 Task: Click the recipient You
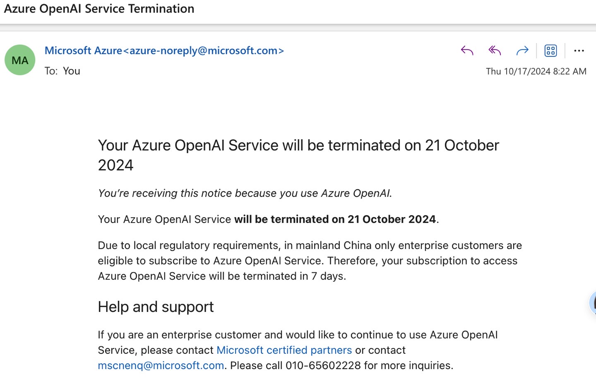pos(71,71)
